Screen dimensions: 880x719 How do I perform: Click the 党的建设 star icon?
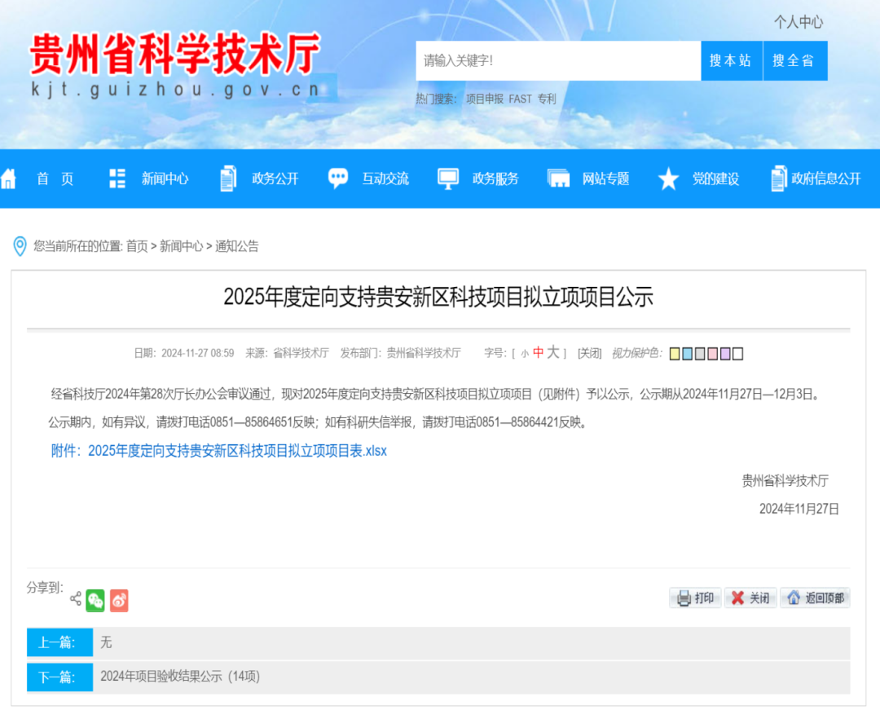click(668, 179)
